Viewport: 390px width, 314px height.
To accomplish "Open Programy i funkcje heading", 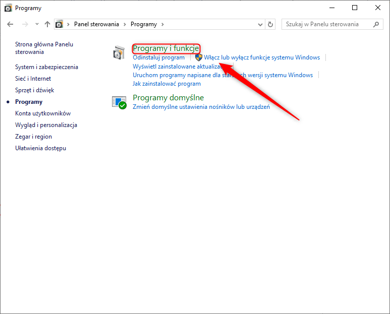I will click(166, 48).
